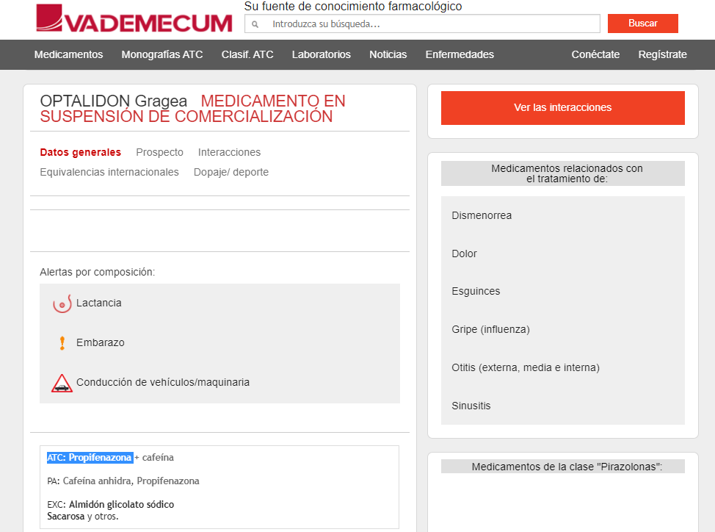Image resolution: width=715 pixels, height=532 pixels.
Task: Open Clasif. ATC menu
Action: [247, 55]
